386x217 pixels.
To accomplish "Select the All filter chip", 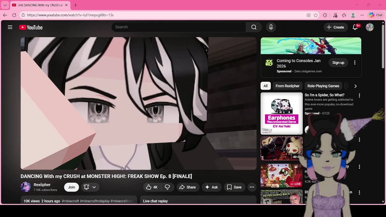I will click(265, 86).
